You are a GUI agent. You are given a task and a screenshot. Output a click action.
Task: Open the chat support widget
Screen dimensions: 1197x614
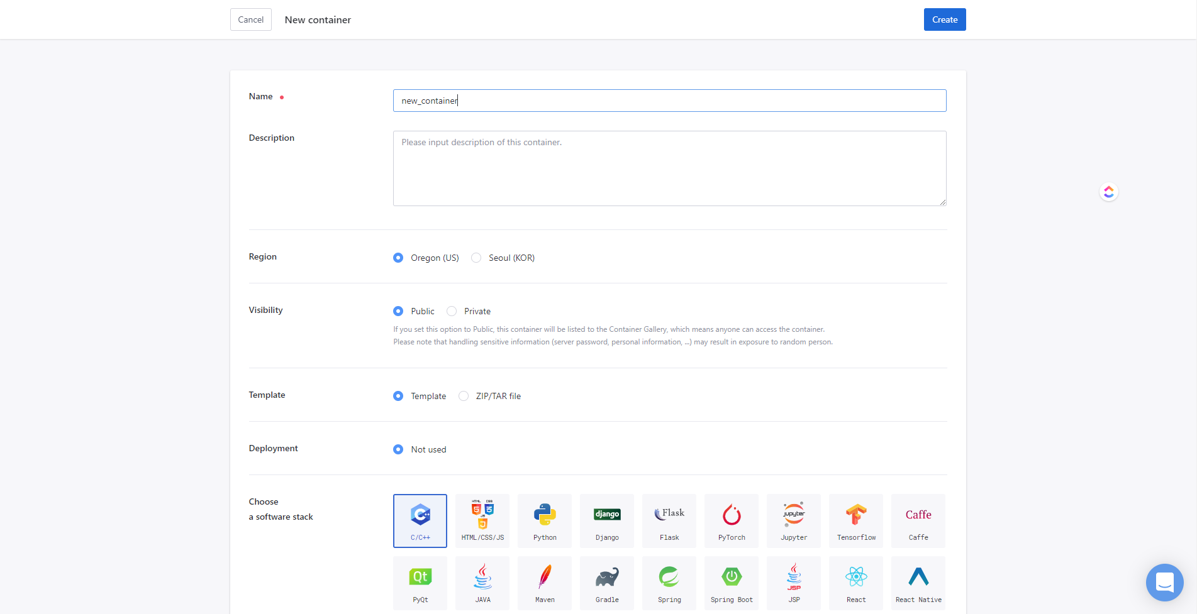point(1164,583)
